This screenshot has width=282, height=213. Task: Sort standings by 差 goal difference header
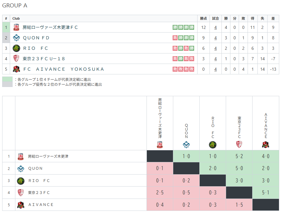[273, 18]
